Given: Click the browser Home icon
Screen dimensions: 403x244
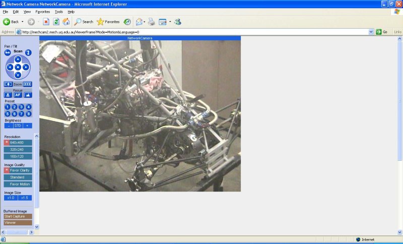Looking at the screenshot, I should [x=66, y=22].
